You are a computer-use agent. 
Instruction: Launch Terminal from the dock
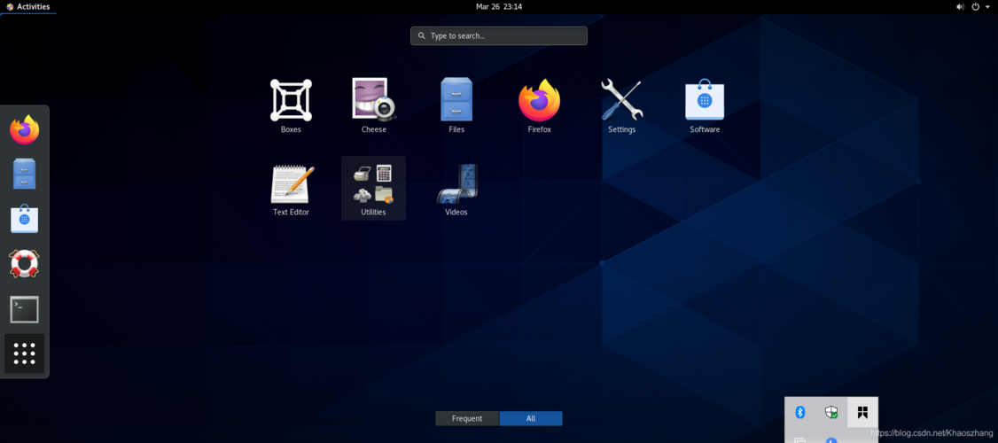click(x=24, y=309)
